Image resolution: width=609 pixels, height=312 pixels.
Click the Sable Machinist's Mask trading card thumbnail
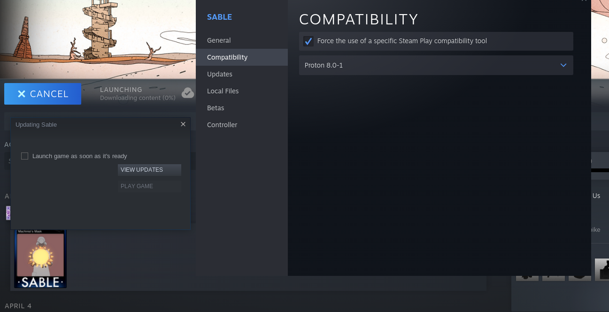[x=40, y=259]
